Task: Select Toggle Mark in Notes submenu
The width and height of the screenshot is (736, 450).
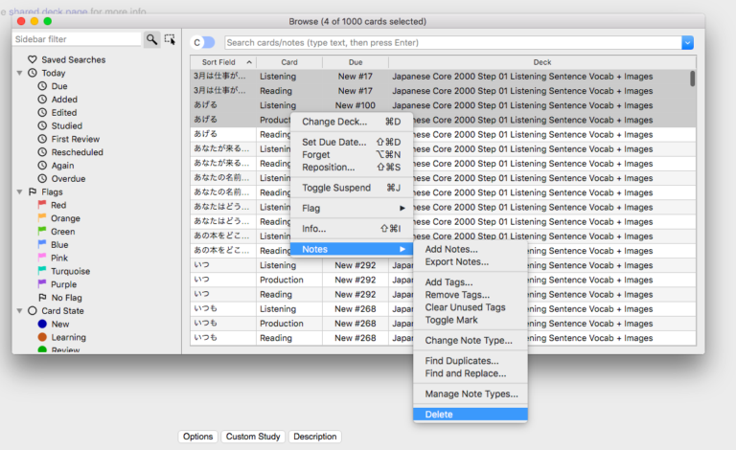Action: [452, 320]
